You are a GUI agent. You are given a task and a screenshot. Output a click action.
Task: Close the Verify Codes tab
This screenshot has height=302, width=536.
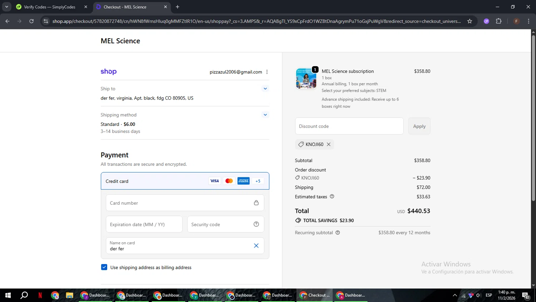click(x=86, y=7)
